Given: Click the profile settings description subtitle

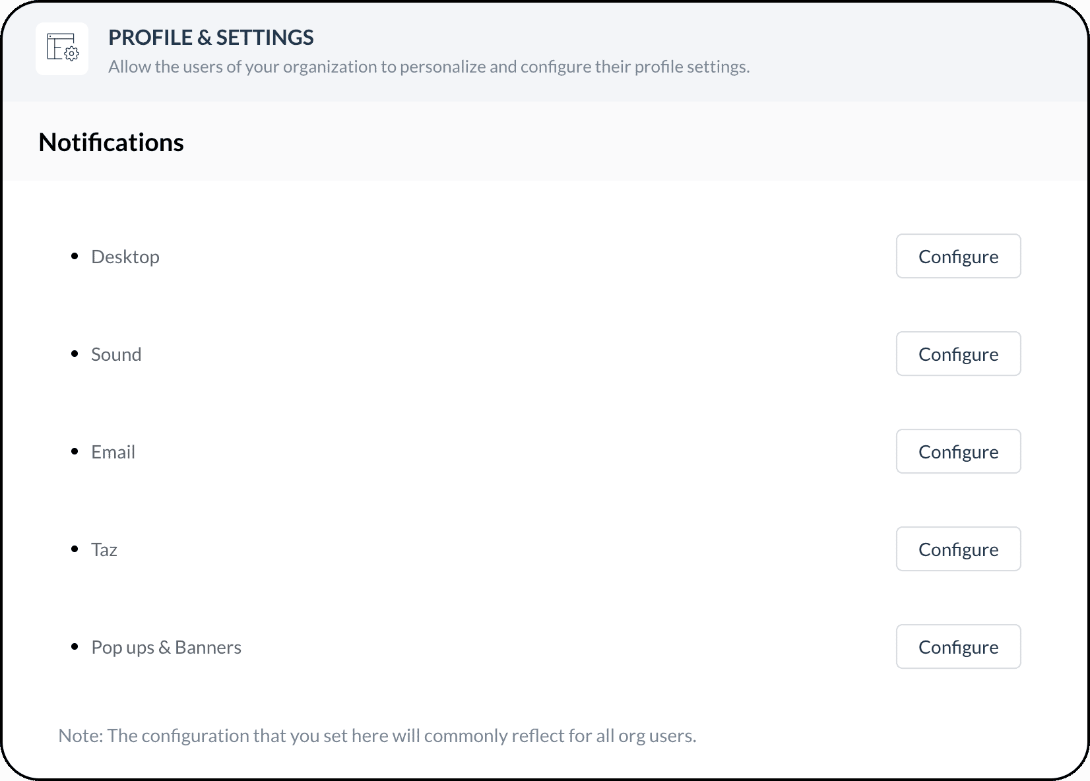Looking at the screenshot, I should pos(429,67).
